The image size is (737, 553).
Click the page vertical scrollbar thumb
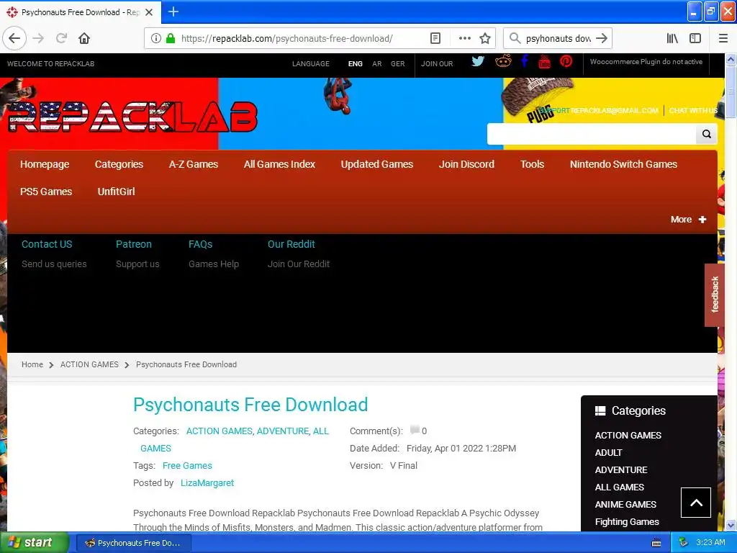[x=731, y=91]
